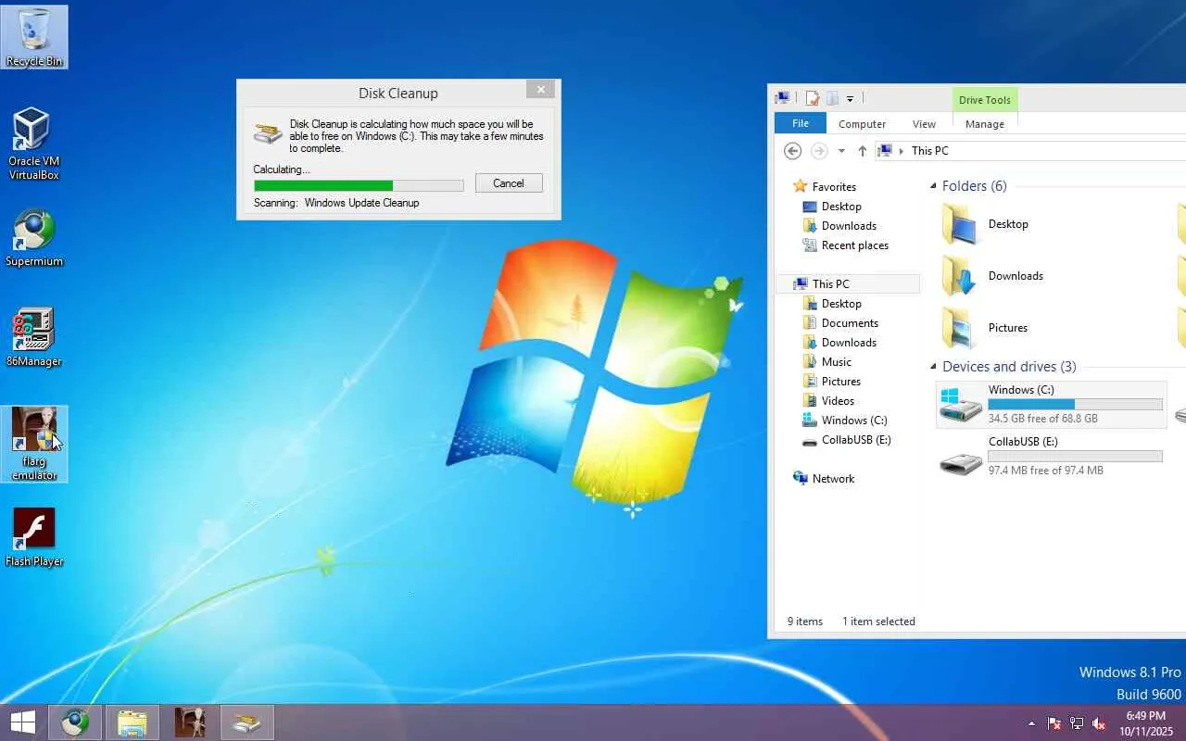Select the flarg emulator desktop shortcut
The height and width of the screenshot is (741, 1186).
point(34,444)
